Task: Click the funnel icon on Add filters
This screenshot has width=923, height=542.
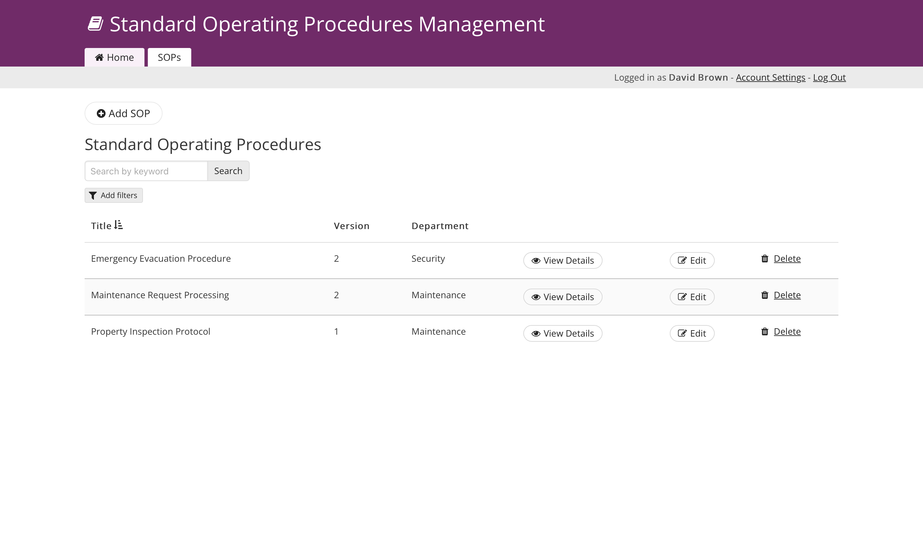Action: 93,196
